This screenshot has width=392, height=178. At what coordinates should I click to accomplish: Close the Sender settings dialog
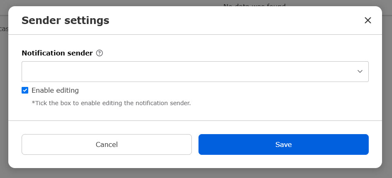pos(367,20)
